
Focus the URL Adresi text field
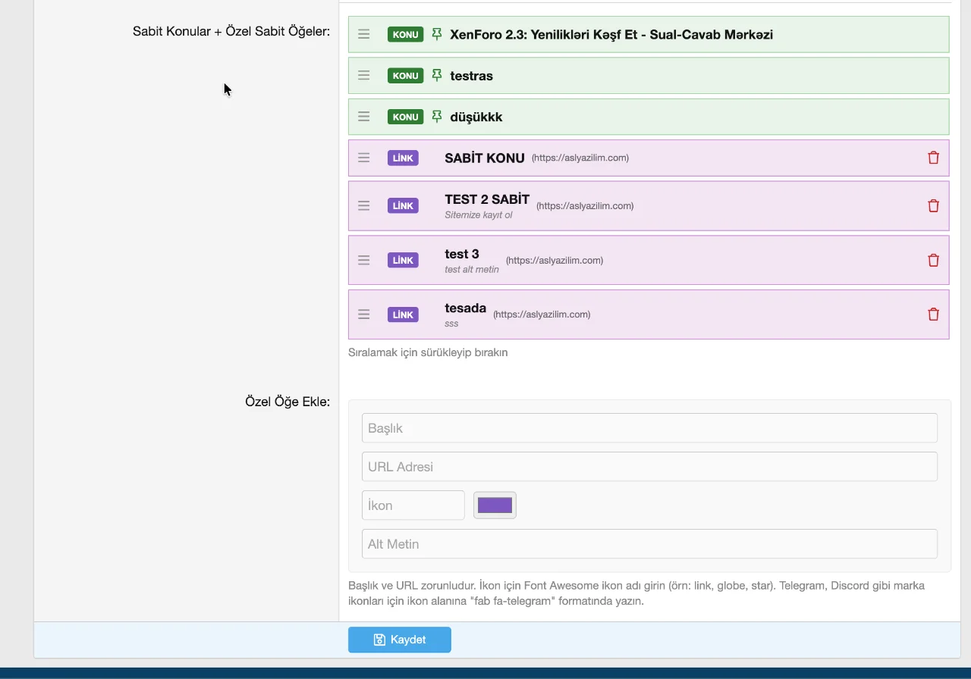click(x=649, y=467)
